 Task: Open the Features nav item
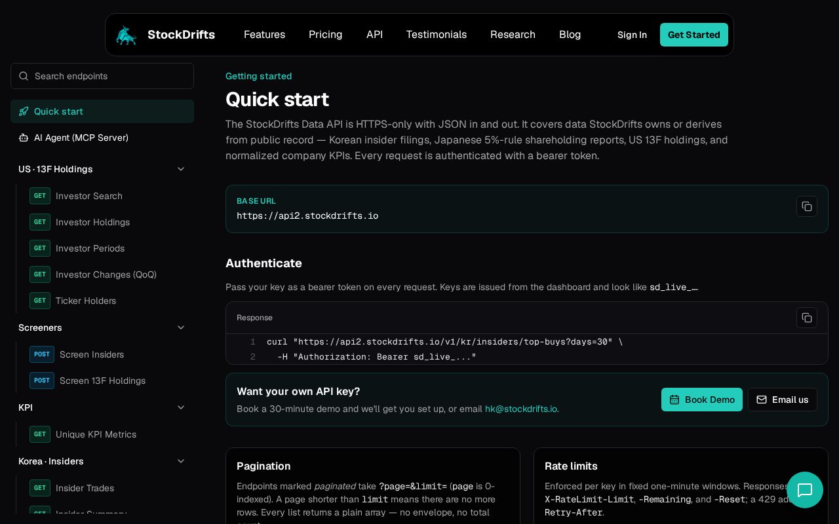click(264, 35)
